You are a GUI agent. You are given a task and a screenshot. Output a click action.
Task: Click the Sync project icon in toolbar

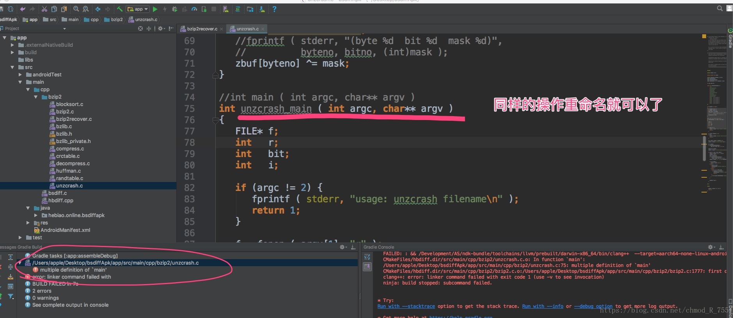(x=11, y=9)
